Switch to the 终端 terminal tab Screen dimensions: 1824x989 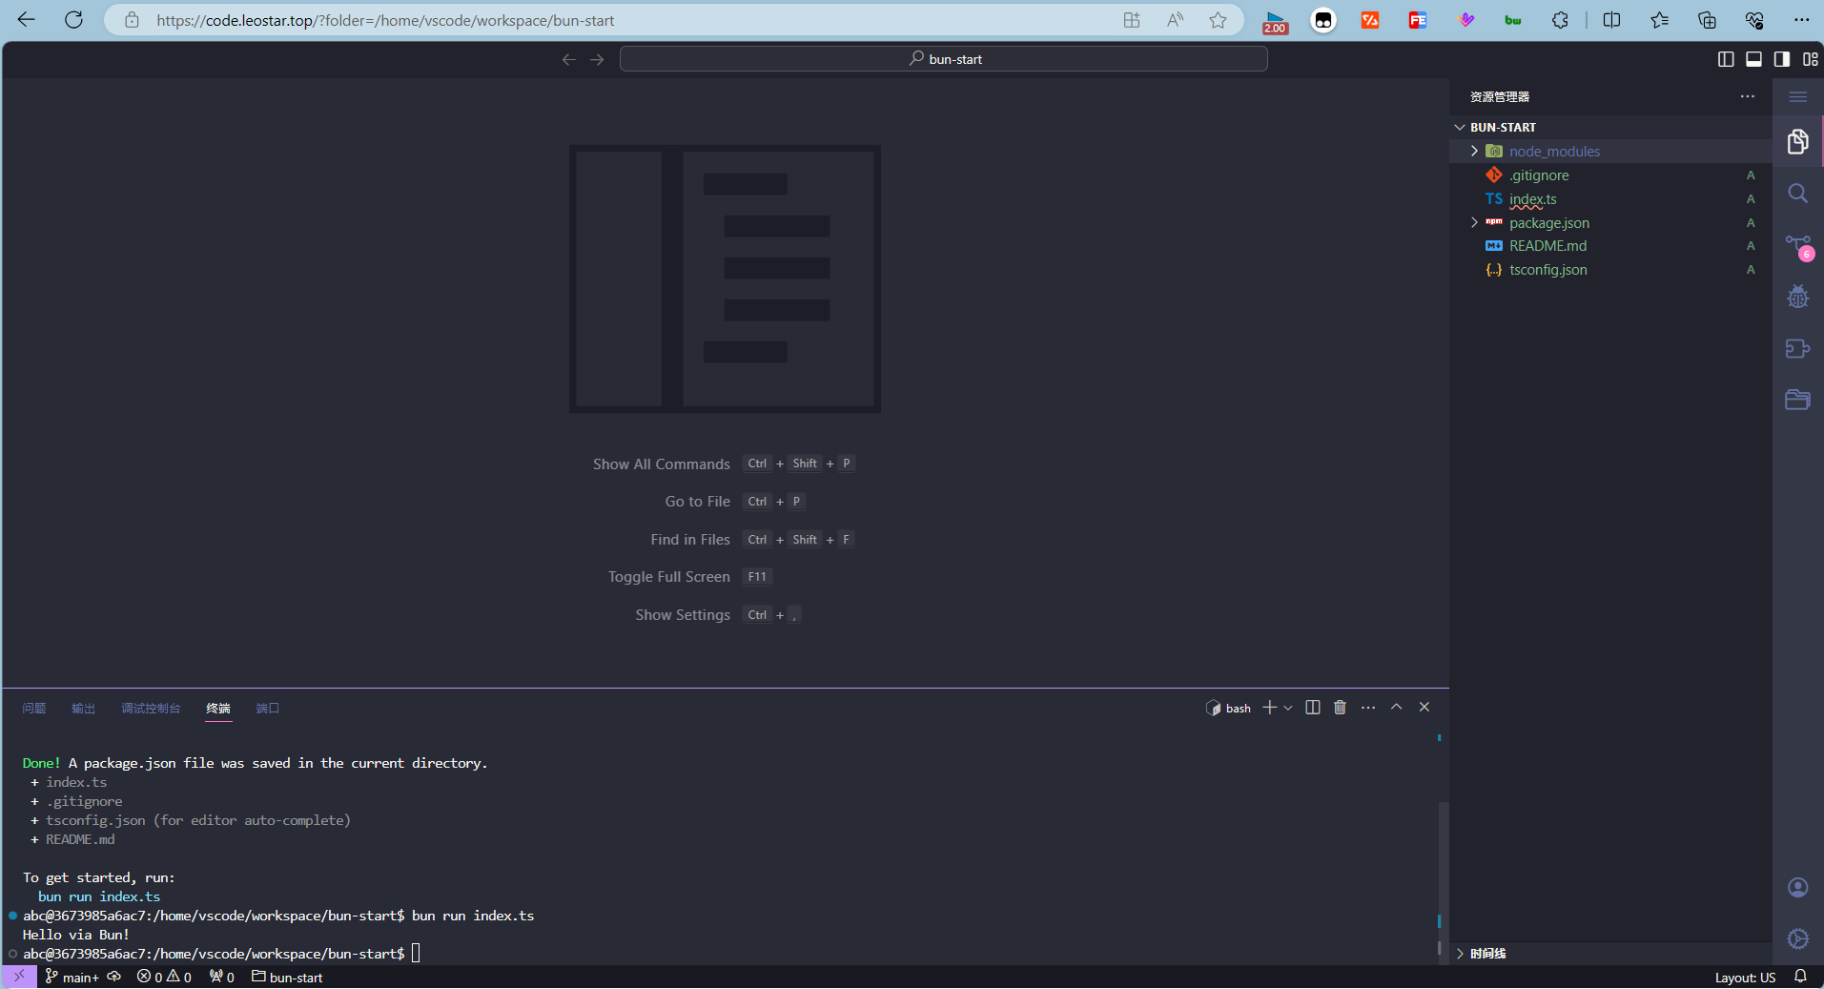coord(218,708)
